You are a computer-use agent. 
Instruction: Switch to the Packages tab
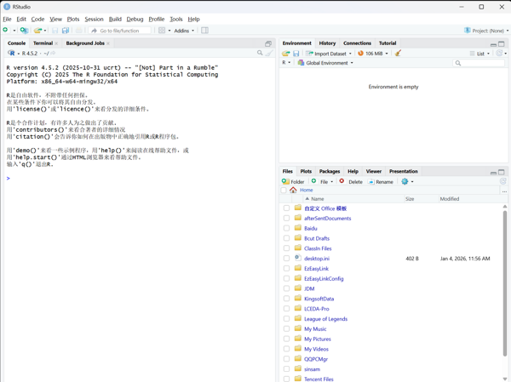pyautogui.click(x=330, y=172)
